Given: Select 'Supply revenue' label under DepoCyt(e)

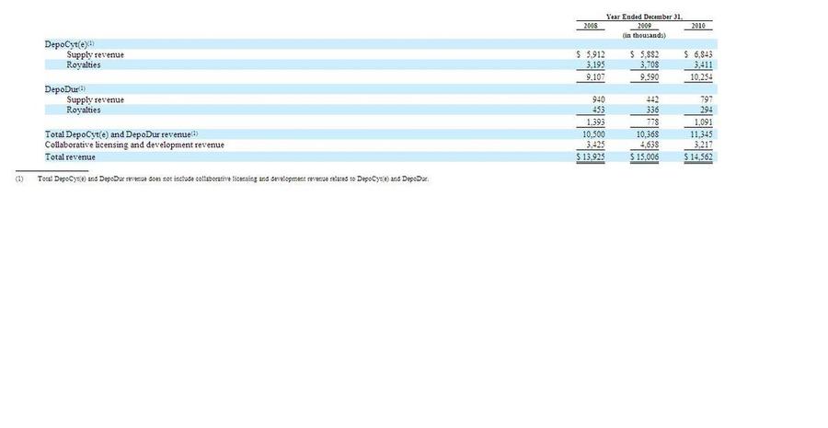Looking at the screenshot, I should [x=95, y=54].
